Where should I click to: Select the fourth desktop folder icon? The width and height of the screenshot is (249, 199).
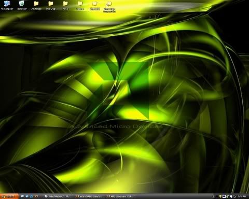[x=51, y=5]
